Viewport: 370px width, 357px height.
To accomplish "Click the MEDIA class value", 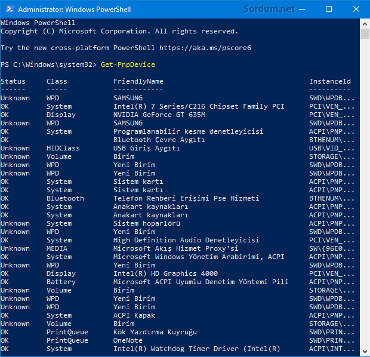I will point(57,248).
